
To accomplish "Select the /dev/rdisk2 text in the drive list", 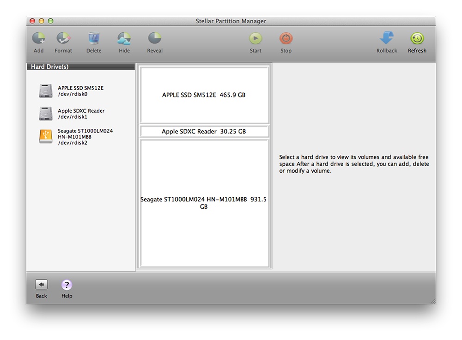I will tap(73, 143).
